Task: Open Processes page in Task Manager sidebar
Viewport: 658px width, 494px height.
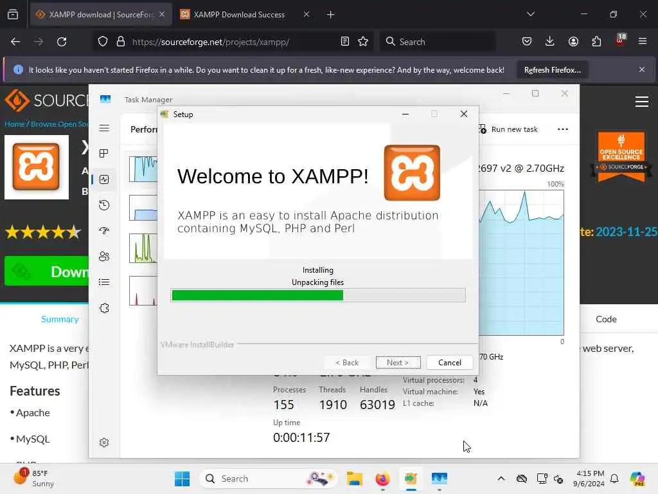Action: pyautogui.click(x=104, y=154)
